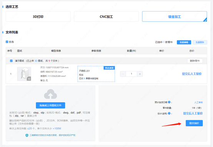Select the CNC加工 process tab

coord(106,16)
